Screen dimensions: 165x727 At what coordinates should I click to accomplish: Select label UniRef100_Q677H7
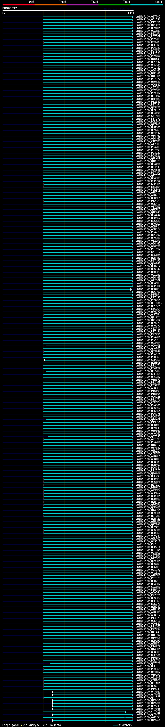[148, 371]
